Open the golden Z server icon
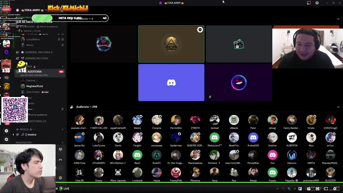Viewport: 343px width, 193px height. 6,86
